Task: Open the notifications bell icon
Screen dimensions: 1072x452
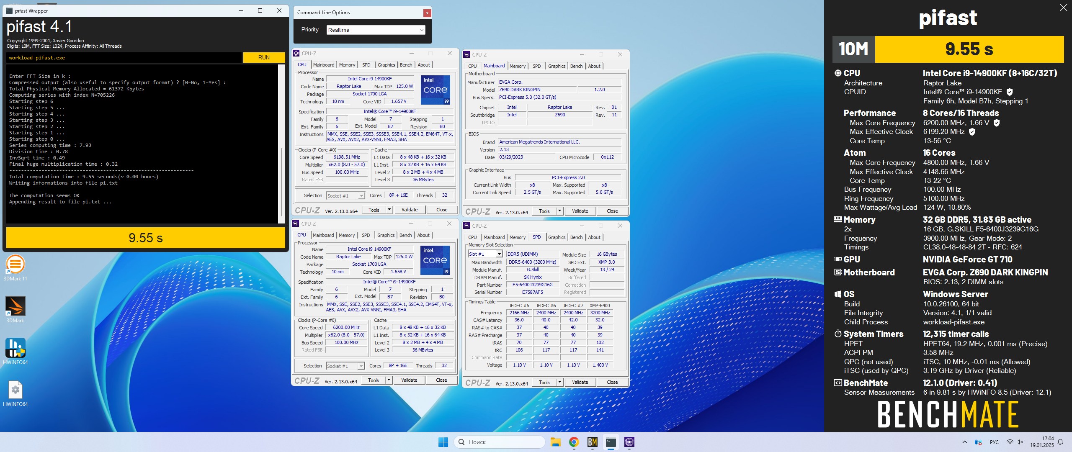Action: coord(1060,442)
